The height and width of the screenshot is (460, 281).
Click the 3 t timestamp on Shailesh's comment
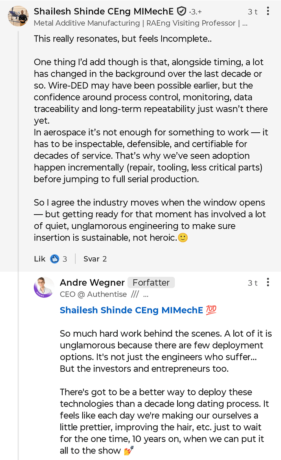[x=252, y=11]
